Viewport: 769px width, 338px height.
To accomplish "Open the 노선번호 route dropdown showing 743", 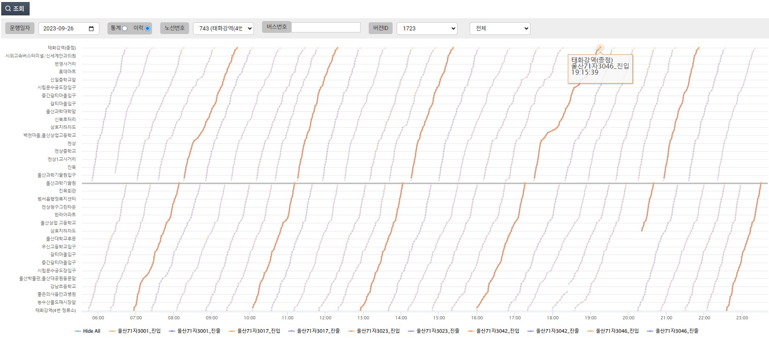I will tap(223, 28).
